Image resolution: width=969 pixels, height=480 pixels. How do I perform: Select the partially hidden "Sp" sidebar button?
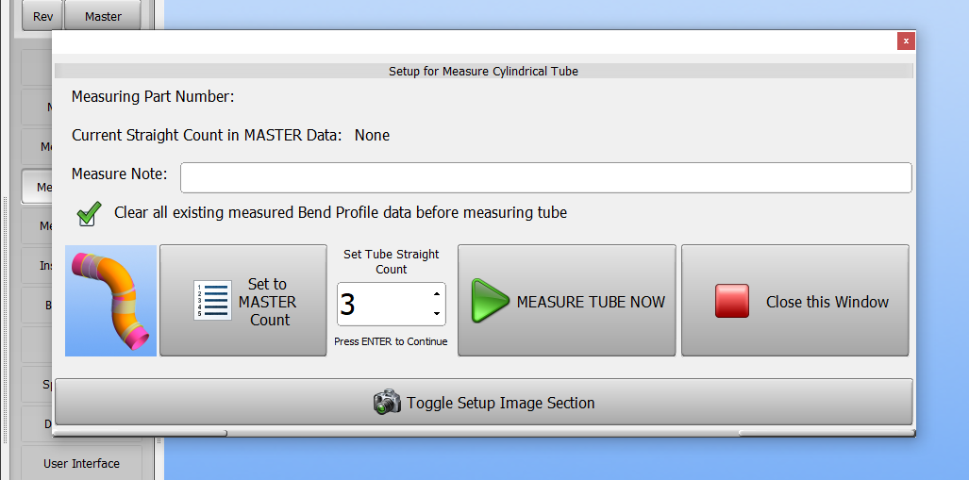(x=37, y=384)
